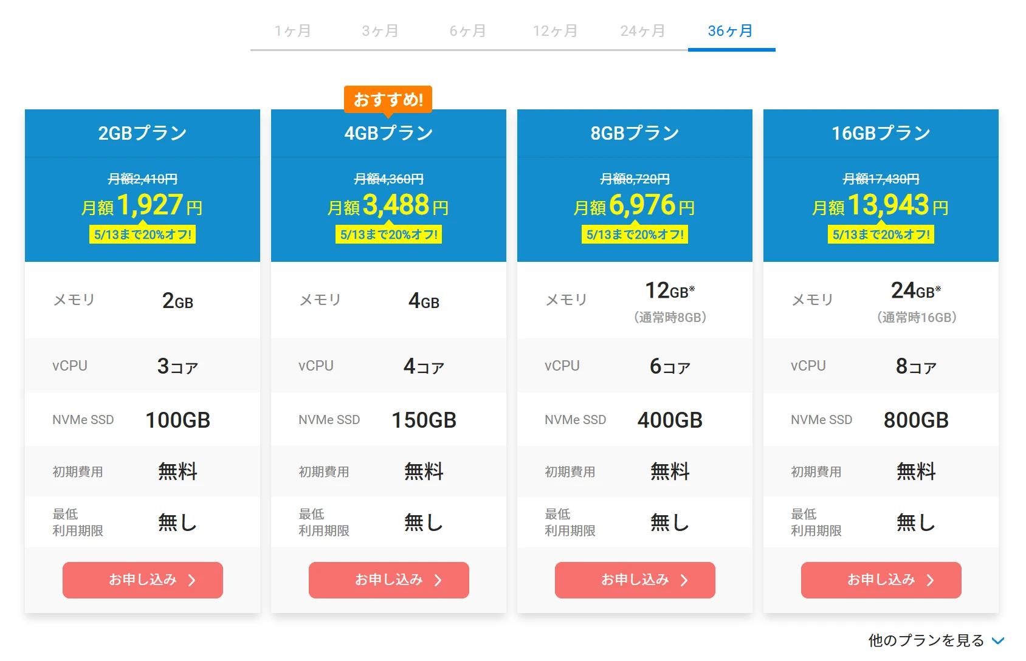Click the 8コア vCPU value
The height and width of the screenshot is (661, 1026).
[x=916, y=366]
